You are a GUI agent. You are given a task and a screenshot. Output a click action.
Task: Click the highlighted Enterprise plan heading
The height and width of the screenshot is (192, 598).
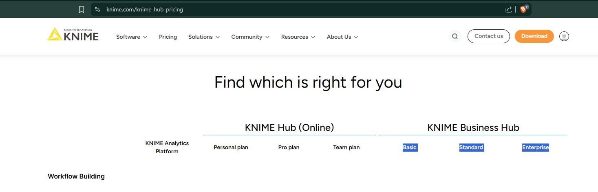pos(535,147)
